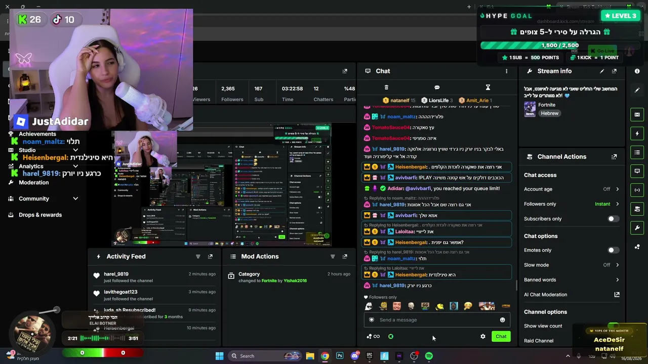Image resolution: width=648 pixels, height=364 pixels.
Task: Click Amit_Arie in top gifters leaderboard
Action: pyautogui.click(x=476, y=101)
